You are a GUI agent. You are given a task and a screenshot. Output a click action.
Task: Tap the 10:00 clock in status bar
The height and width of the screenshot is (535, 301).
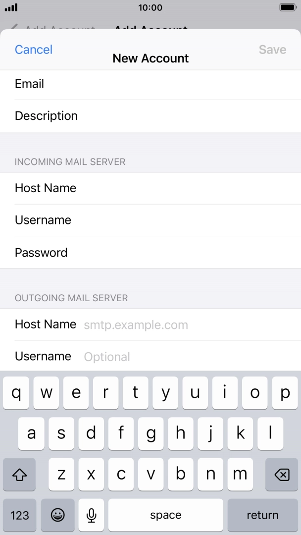point(150,7)
